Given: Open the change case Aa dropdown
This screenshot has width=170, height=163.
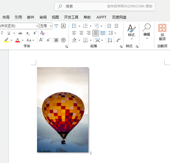Looking at the screenshot, I should pyautogui.click(x=30, y=40).
